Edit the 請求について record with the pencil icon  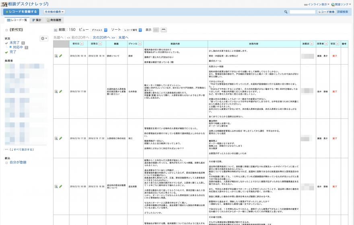pos(60,56)
